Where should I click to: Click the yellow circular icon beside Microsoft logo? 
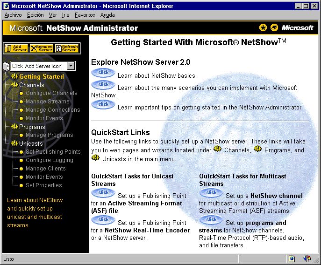tap(274, 27)
